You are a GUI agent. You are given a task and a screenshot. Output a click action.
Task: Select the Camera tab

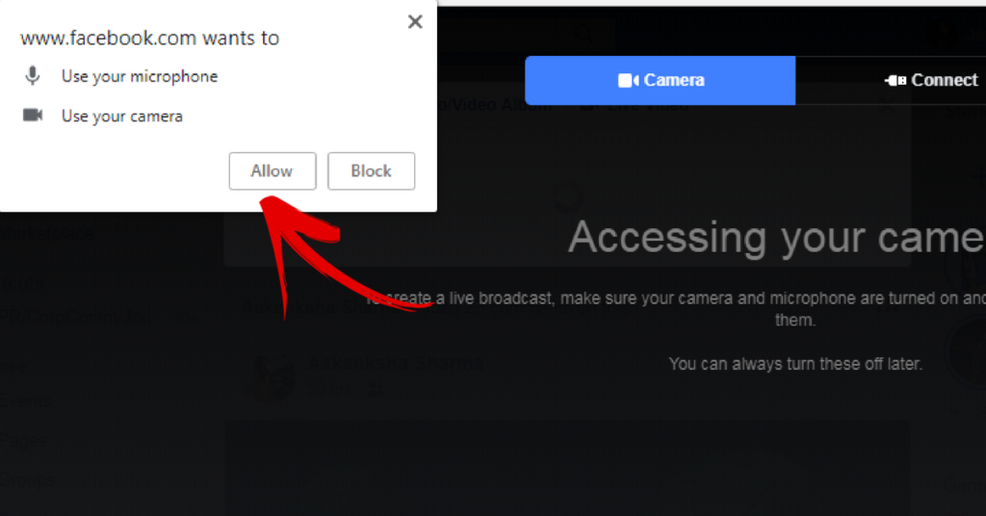pyautogui.click(x=661, y=81)
